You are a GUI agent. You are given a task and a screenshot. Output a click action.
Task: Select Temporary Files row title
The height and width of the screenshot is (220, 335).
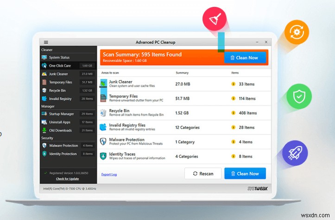(123, 96)
